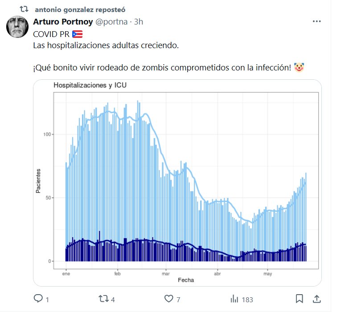Image resolution: width=337 pixels, height=312 pixels.
Task: Open the three-dot more options menu
Action: click(316, 21)
